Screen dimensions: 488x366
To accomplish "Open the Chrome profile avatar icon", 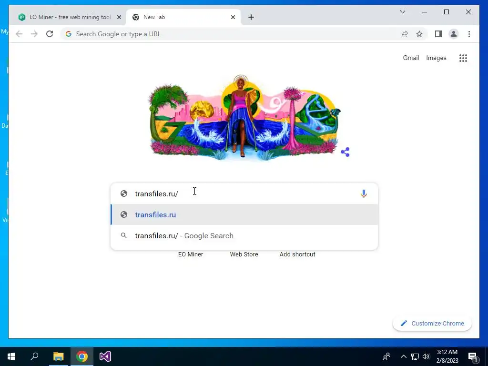I will tap(454, 34).
